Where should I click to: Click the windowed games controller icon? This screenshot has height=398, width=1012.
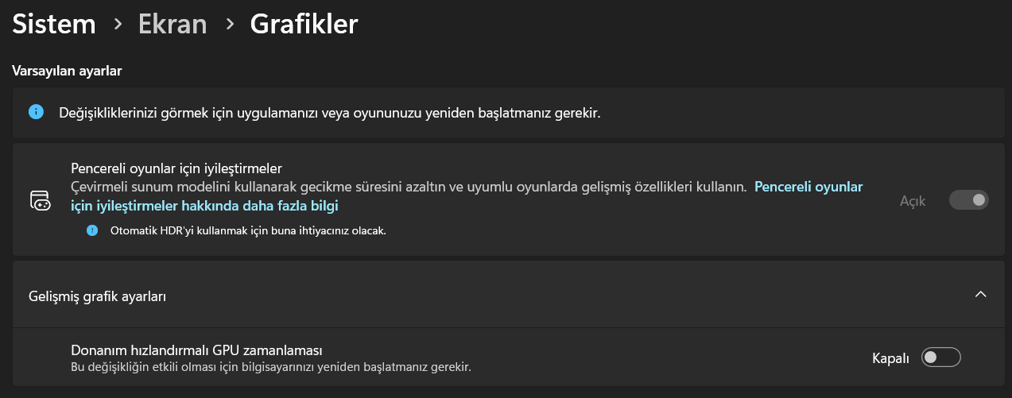click(40, 200)
